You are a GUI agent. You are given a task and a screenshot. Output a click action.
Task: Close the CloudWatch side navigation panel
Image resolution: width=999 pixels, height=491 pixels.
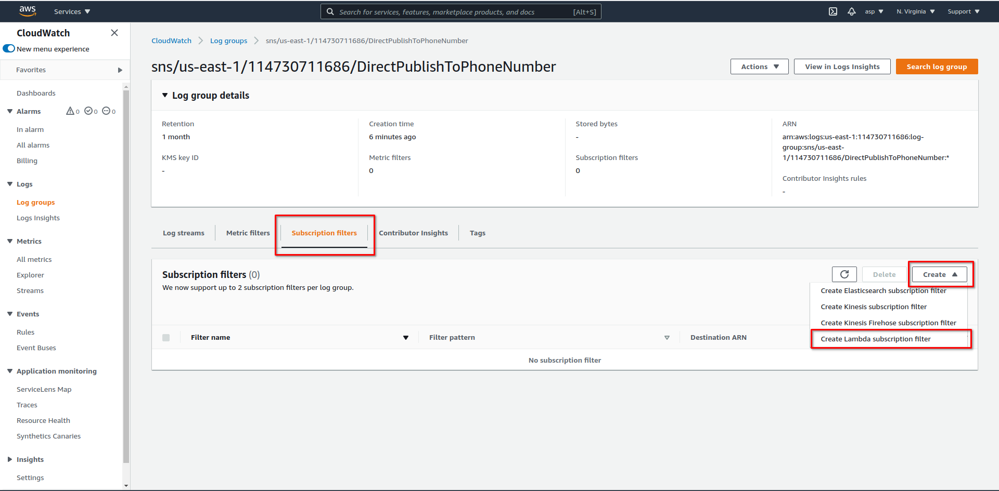[114, 33]
